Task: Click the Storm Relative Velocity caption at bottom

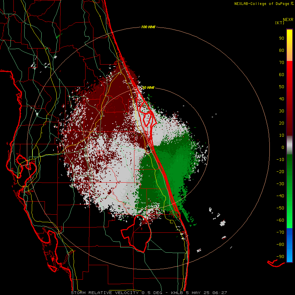Action: coord(149,293)
